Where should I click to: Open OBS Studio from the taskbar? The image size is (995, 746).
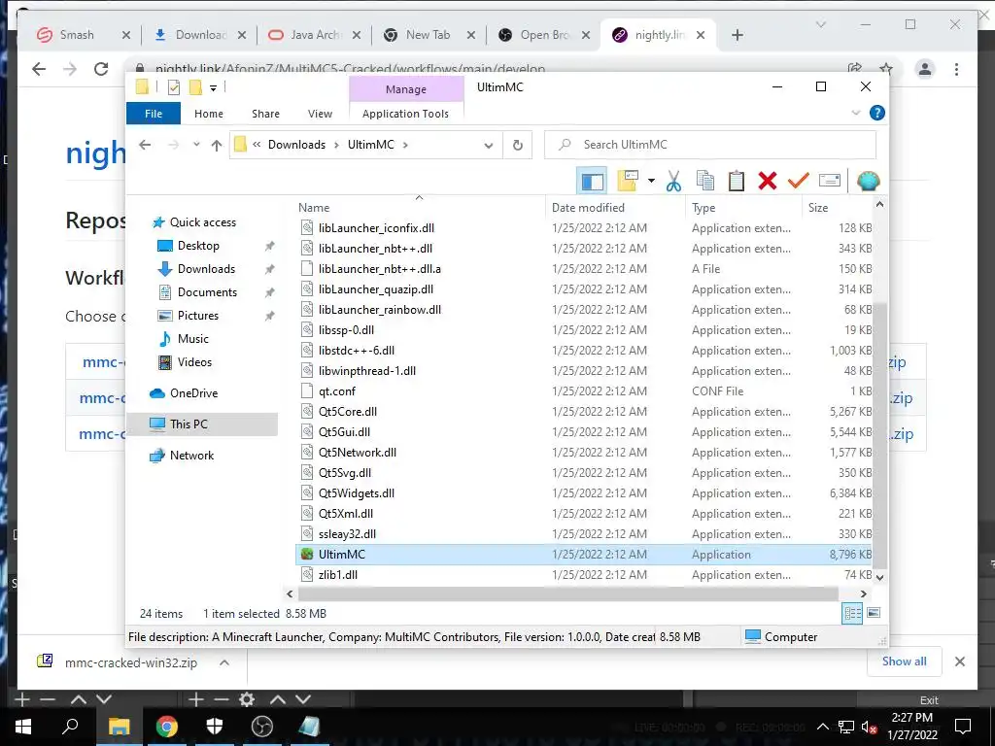pos(261,727)
